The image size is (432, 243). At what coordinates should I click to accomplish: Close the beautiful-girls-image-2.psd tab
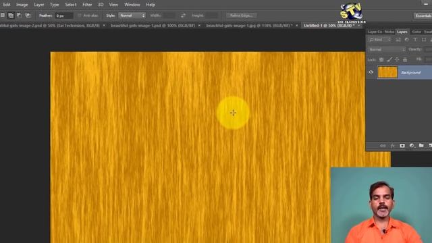(x=104, y=26)
